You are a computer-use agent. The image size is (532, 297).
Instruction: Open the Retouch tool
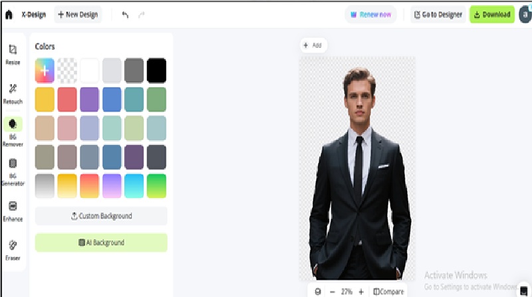[13, 93]
